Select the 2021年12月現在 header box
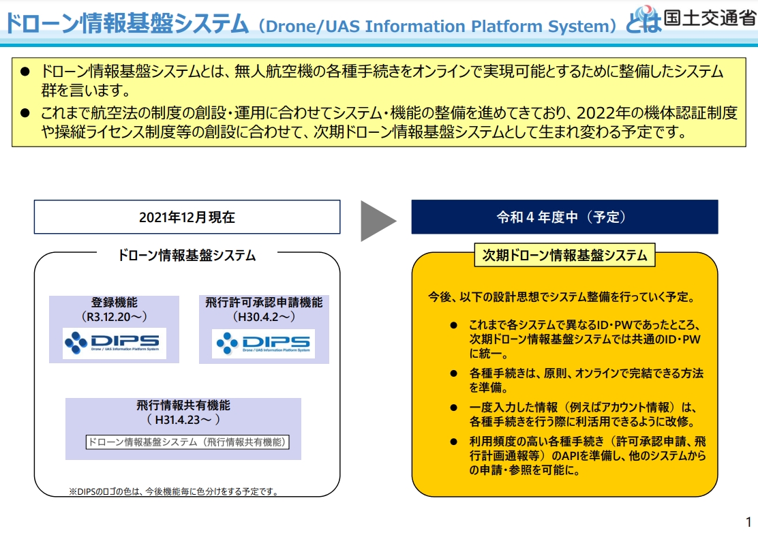 tap(187, 217)
